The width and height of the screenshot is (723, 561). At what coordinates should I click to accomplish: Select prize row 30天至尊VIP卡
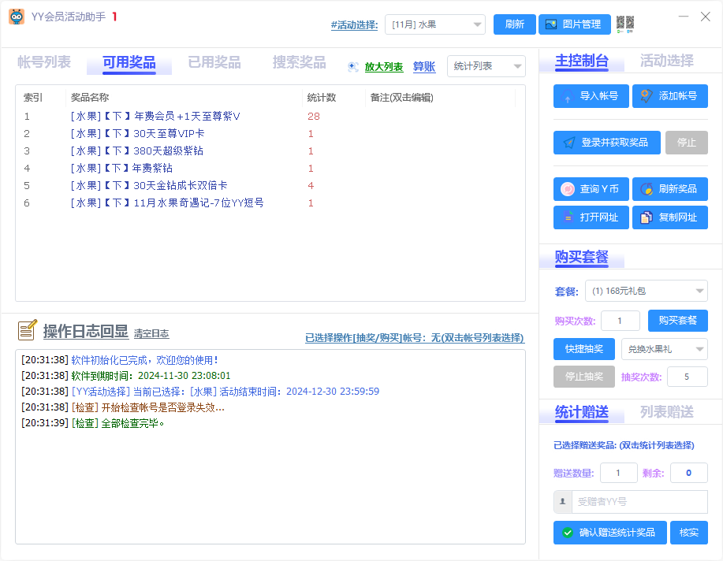(270, 134)
